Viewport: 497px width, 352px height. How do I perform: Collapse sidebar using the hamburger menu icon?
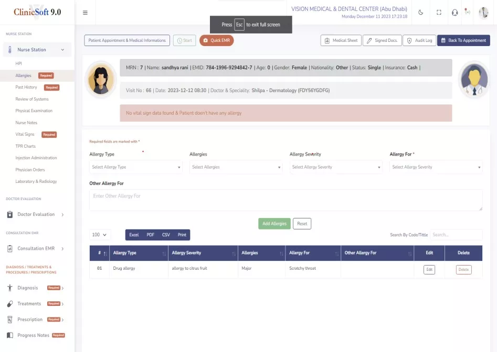[85, 13]
